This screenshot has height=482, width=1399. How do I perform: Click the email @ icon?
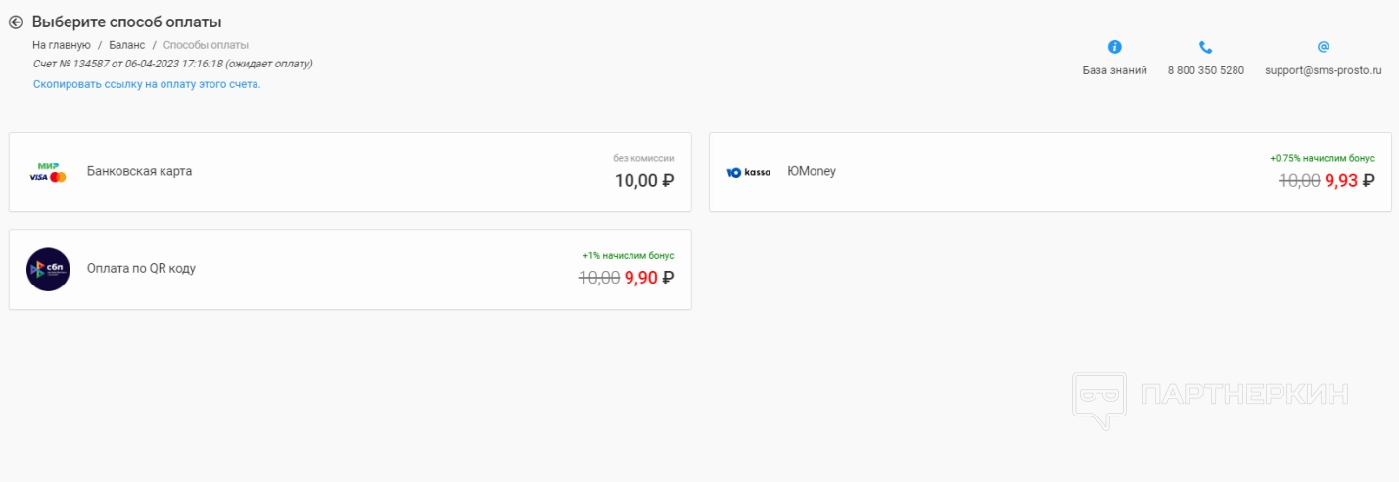point(1323,47)
